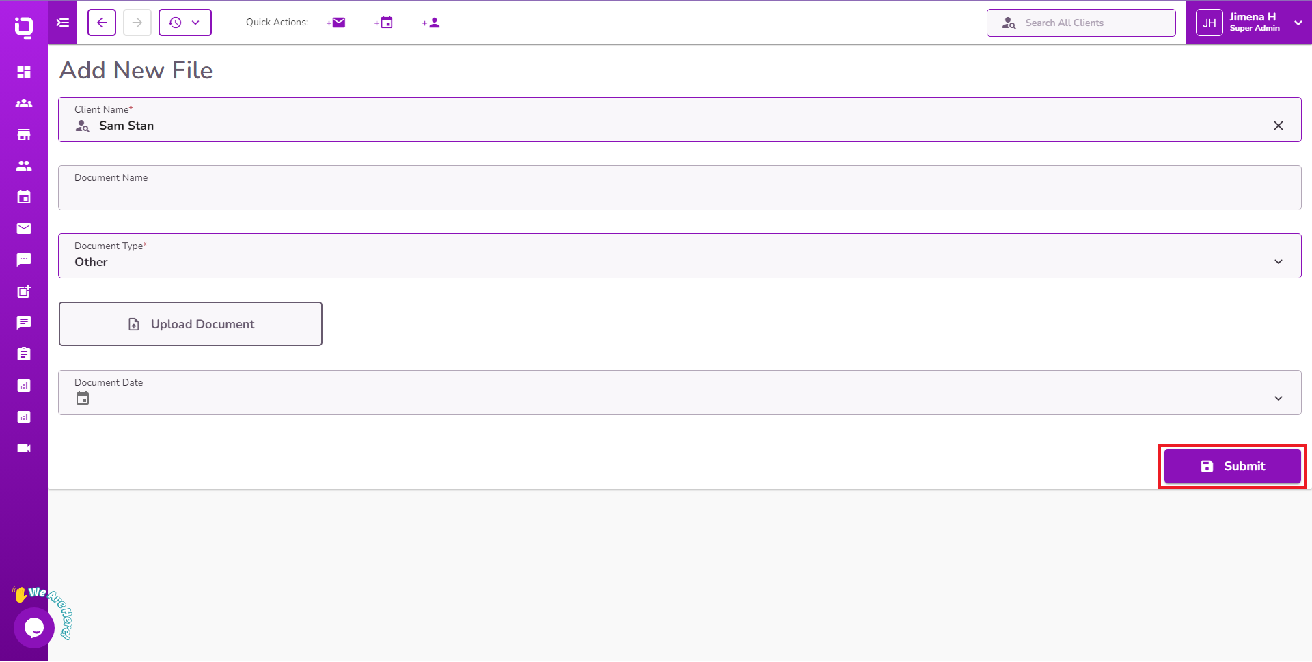Collapse the purple sidebar menu
The image size is (1312, 662).
(62, 23)
